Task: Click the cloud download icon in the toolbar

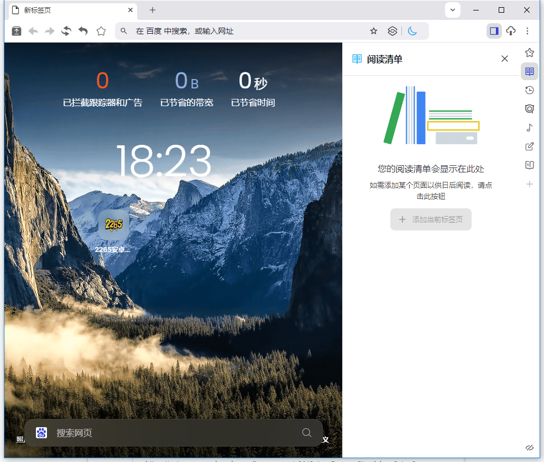Action: 510,31
